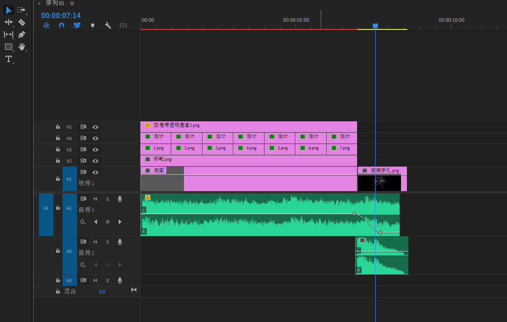The height and width of the screenshot is (322, 507).
Task: Open timeline display settings wrench
Action: (108, 26)
